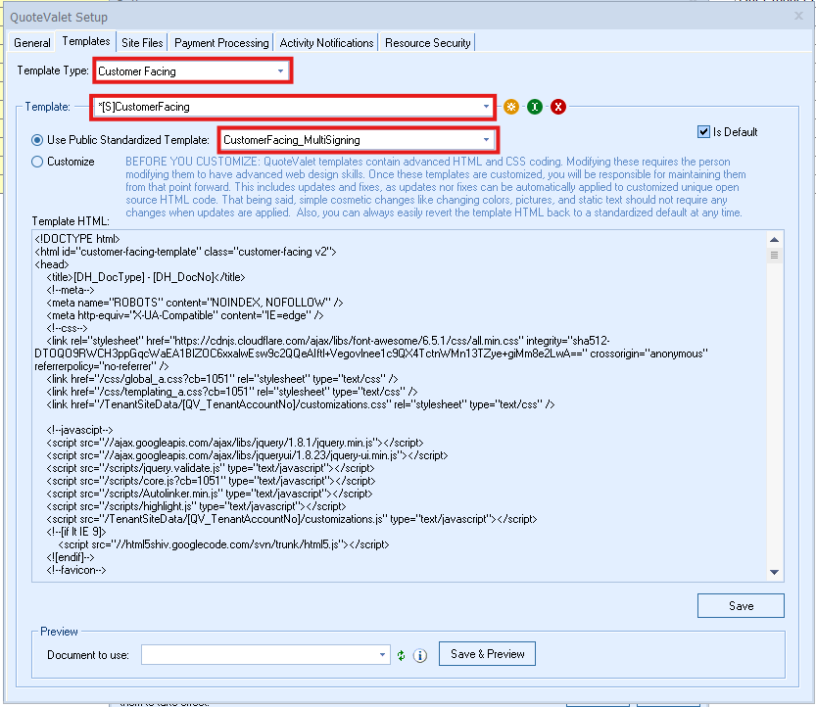
Task: Click the html5shiv script line
Action: click(223, 544)
